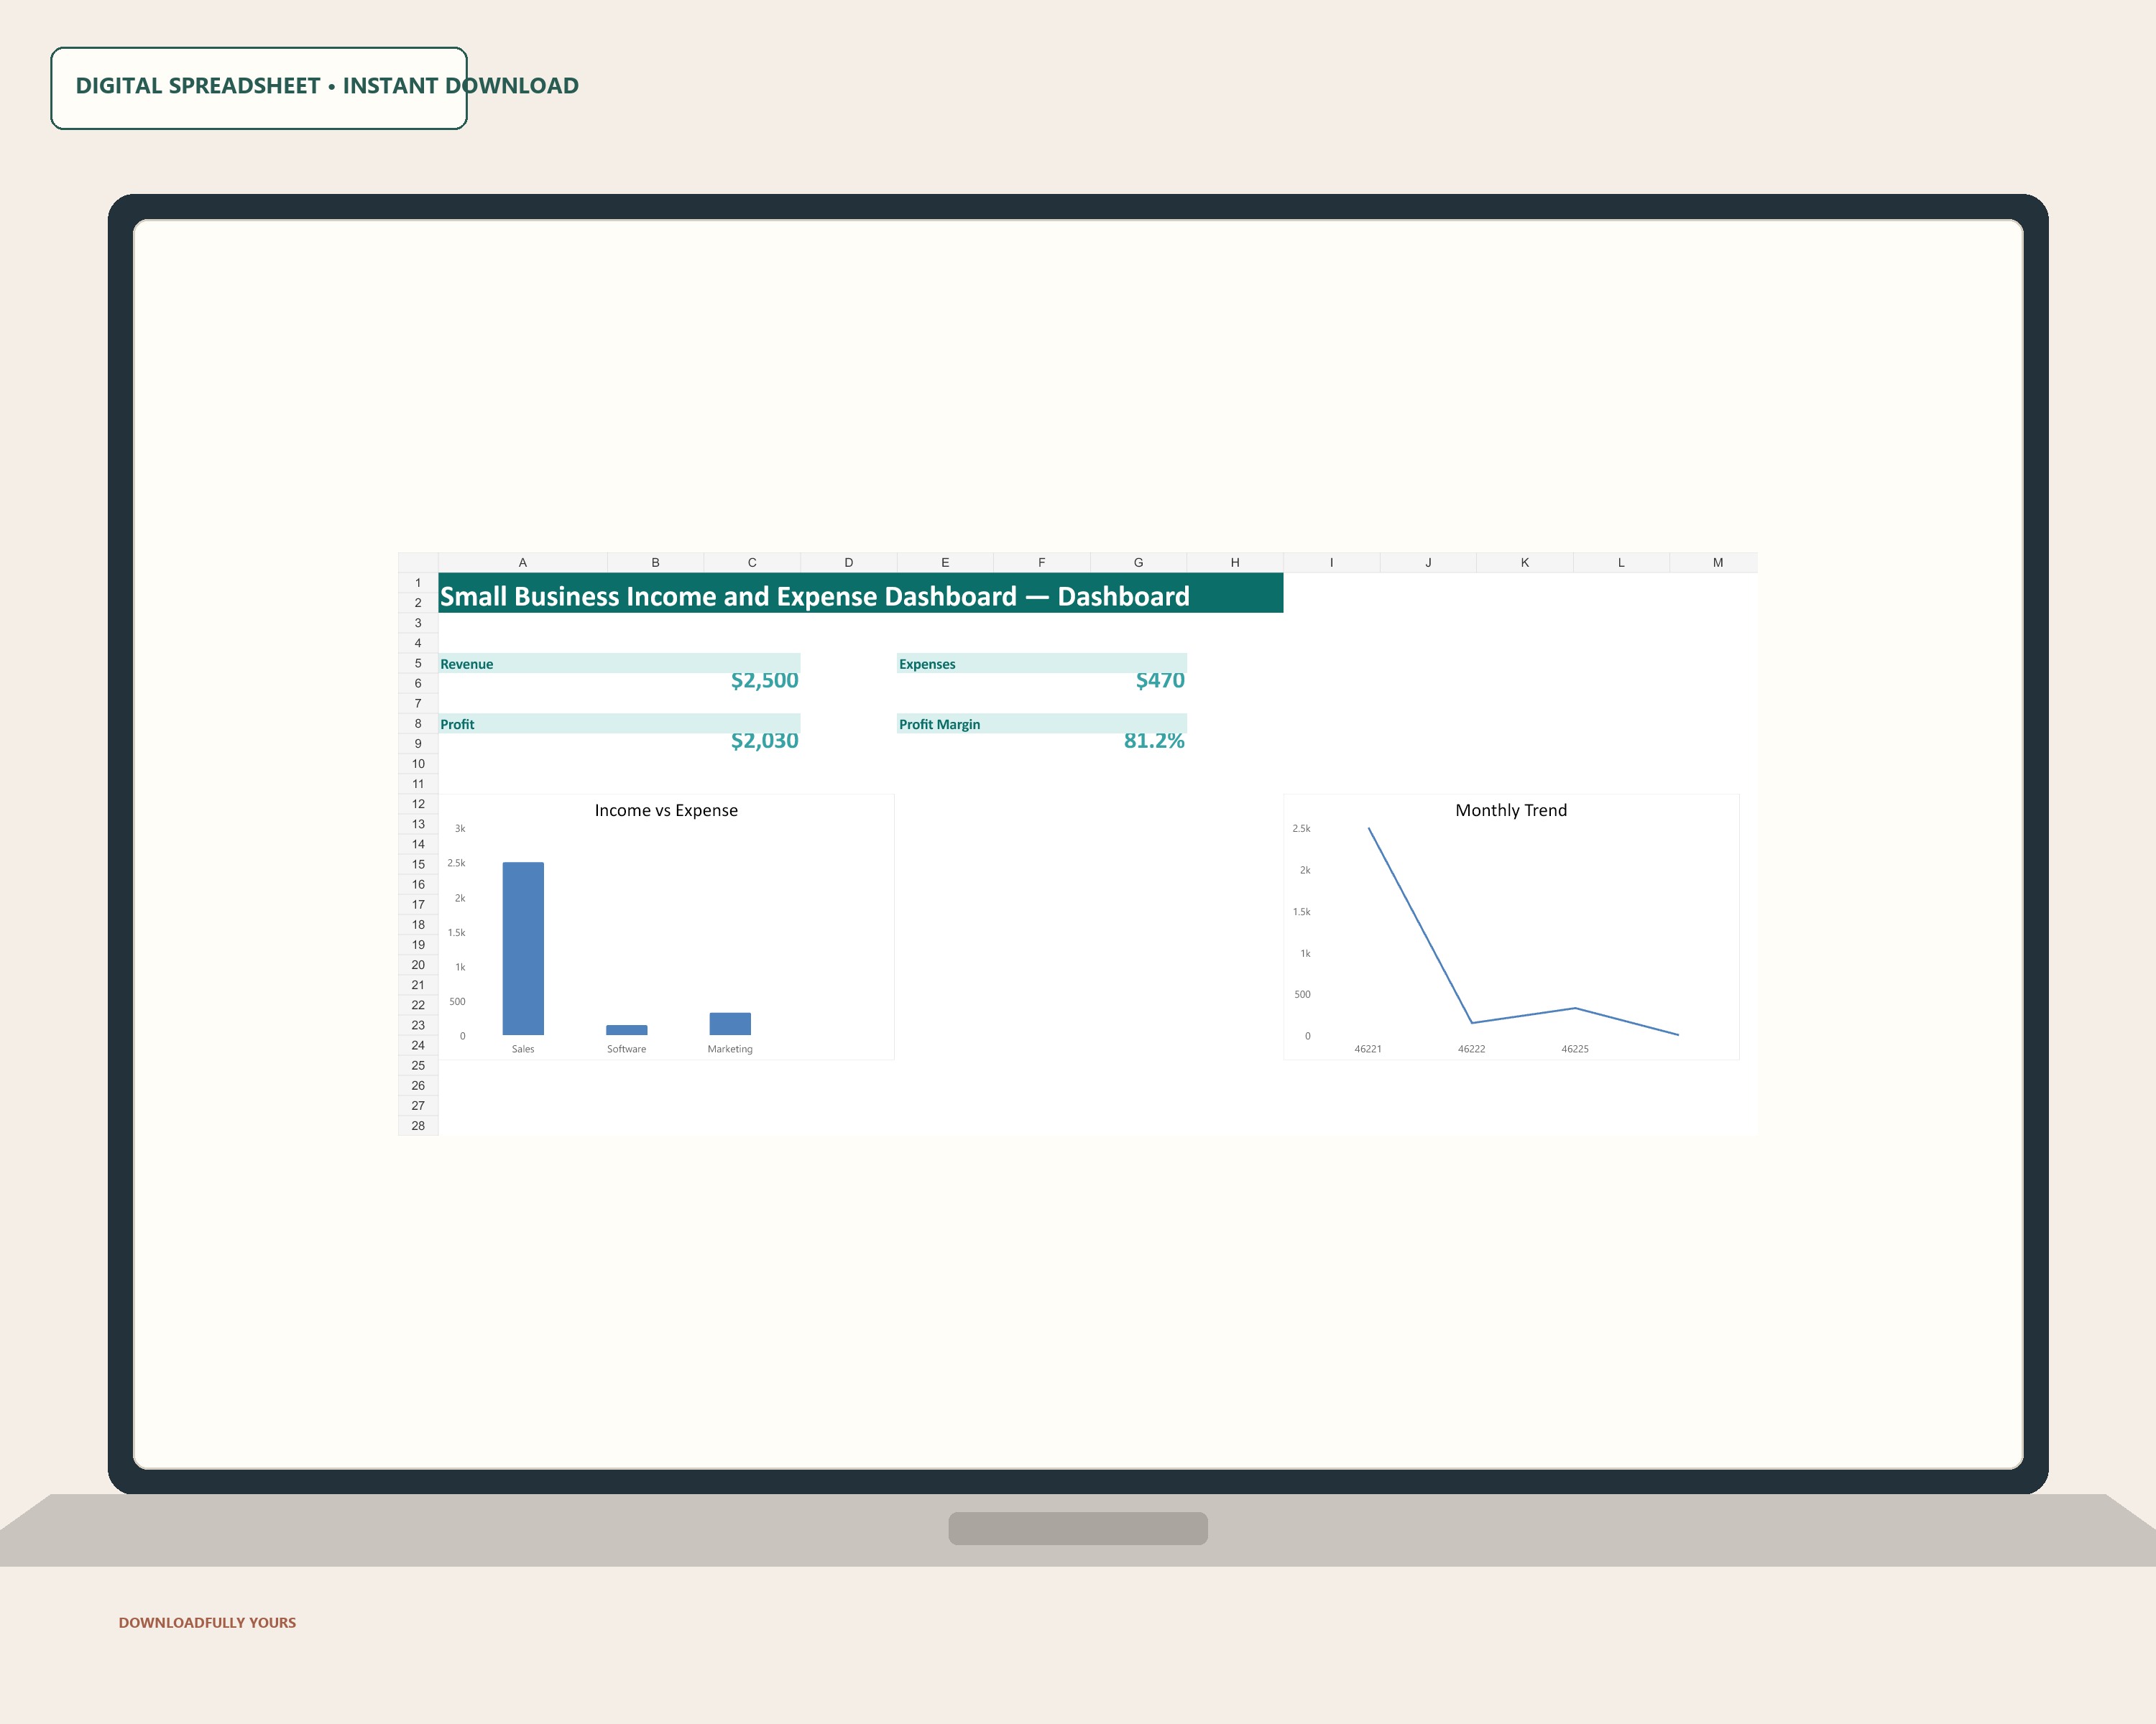
Task: Select row 26 header
Action: 418,1085
